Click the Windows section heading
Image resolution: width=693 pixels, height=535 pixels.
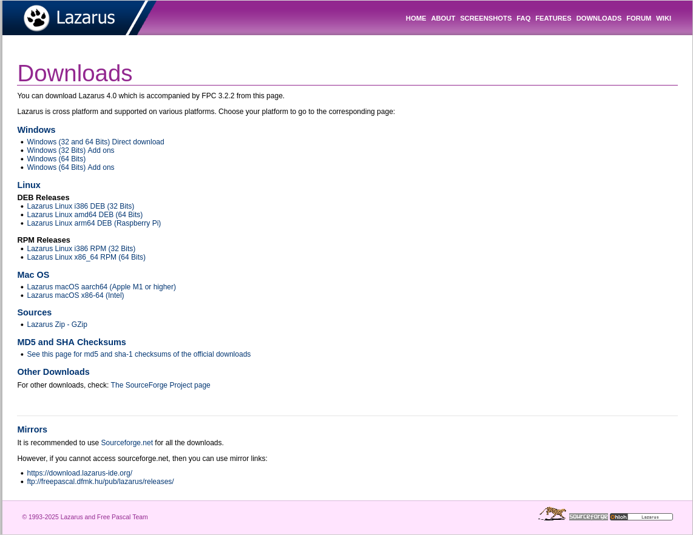tap(36, 130)
